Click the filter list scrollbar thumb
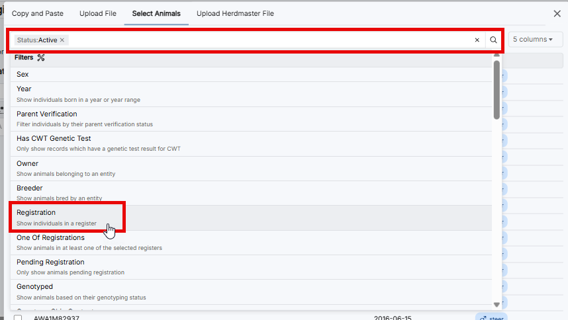Viewport: 568px width, 320px height. (497, 89)
